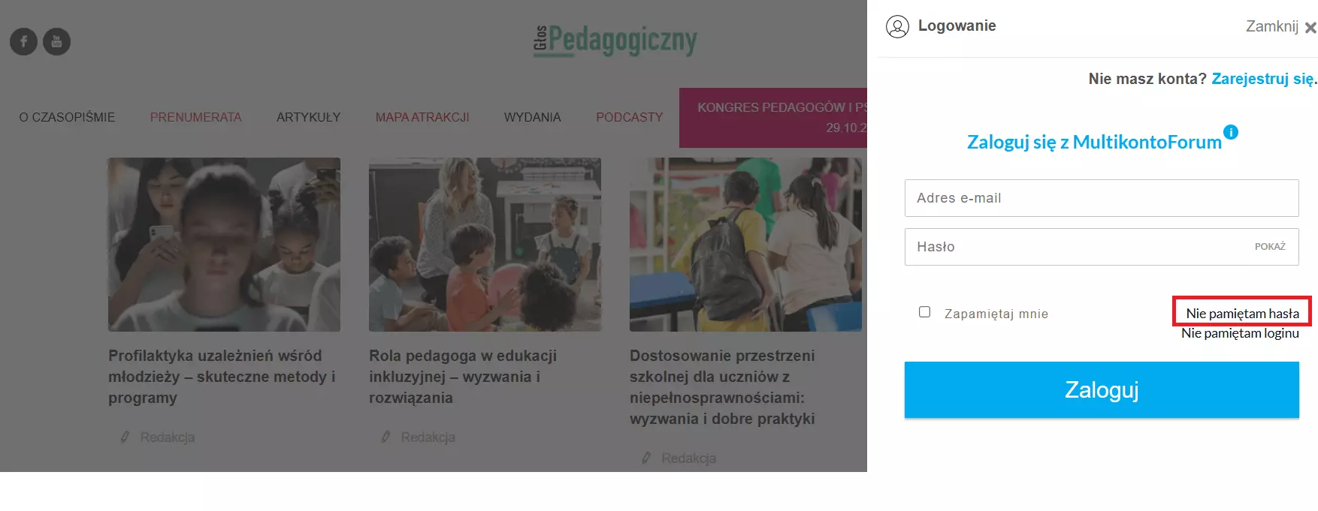Open the ARTYKUŁY menu item
This screenshot has width=1318, height=511.
tap(308, 117)
